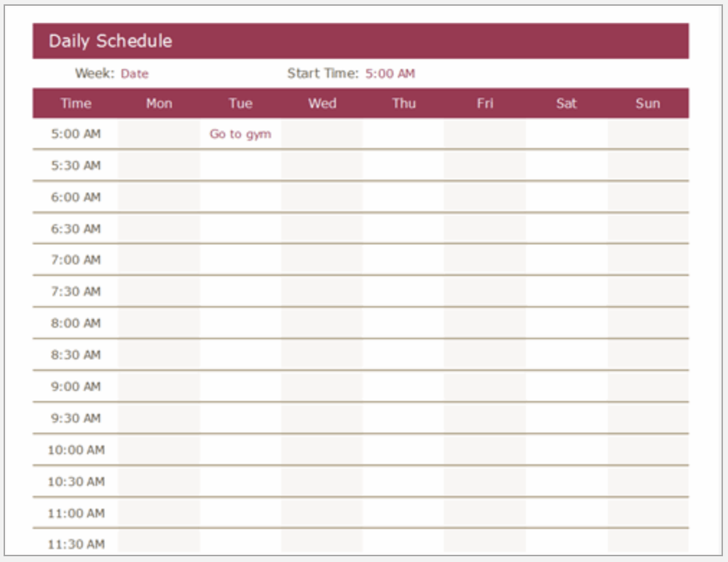Click the Start Time 5:00 AM value
The height and width of the screenshot is (562, 728).
pyautogui.click(x=390, y=74)
